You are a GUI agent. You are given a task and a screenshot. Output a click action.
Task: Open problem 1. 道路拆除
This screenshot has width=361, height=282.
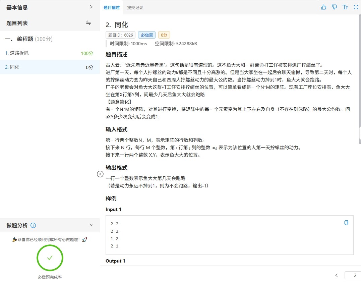pyautogui.click(x=19, y=53)
